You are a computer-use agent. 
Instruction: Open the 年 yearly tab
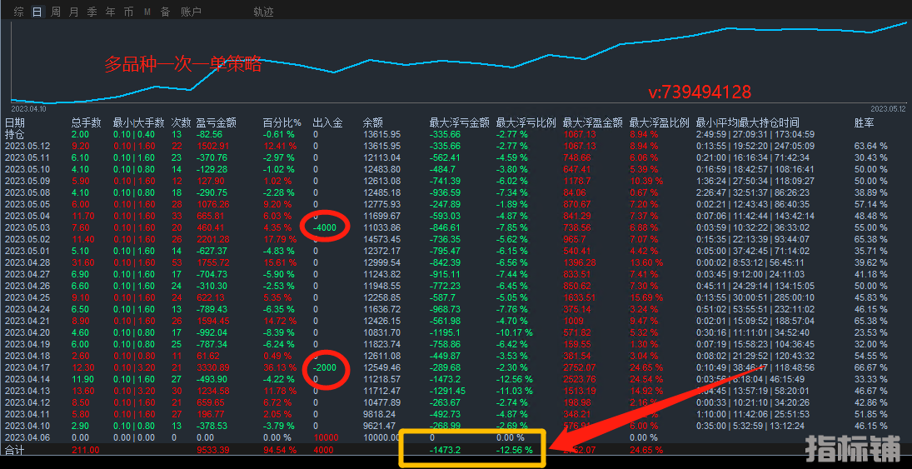pos(110,12)
